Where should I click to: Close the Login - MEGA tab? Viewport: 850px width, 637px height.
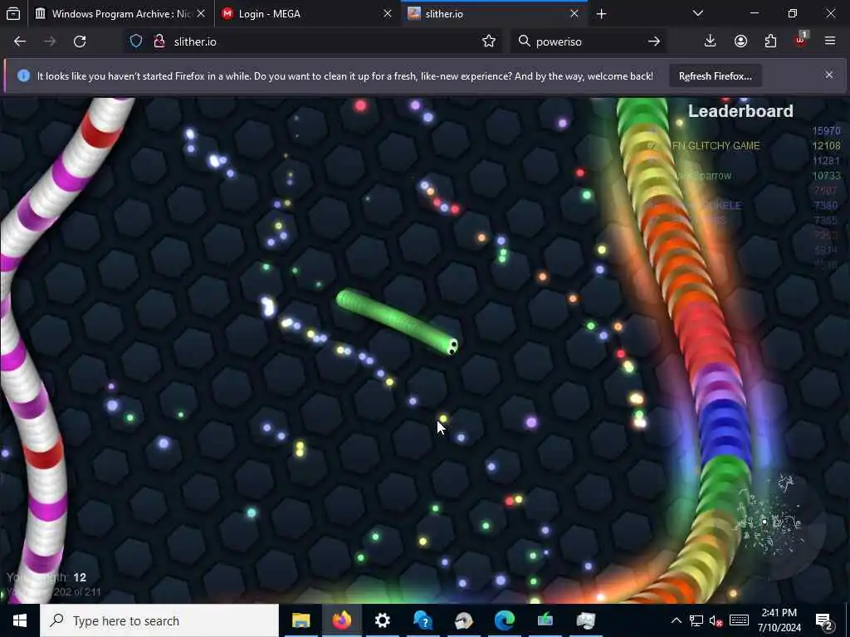point(388,13)
